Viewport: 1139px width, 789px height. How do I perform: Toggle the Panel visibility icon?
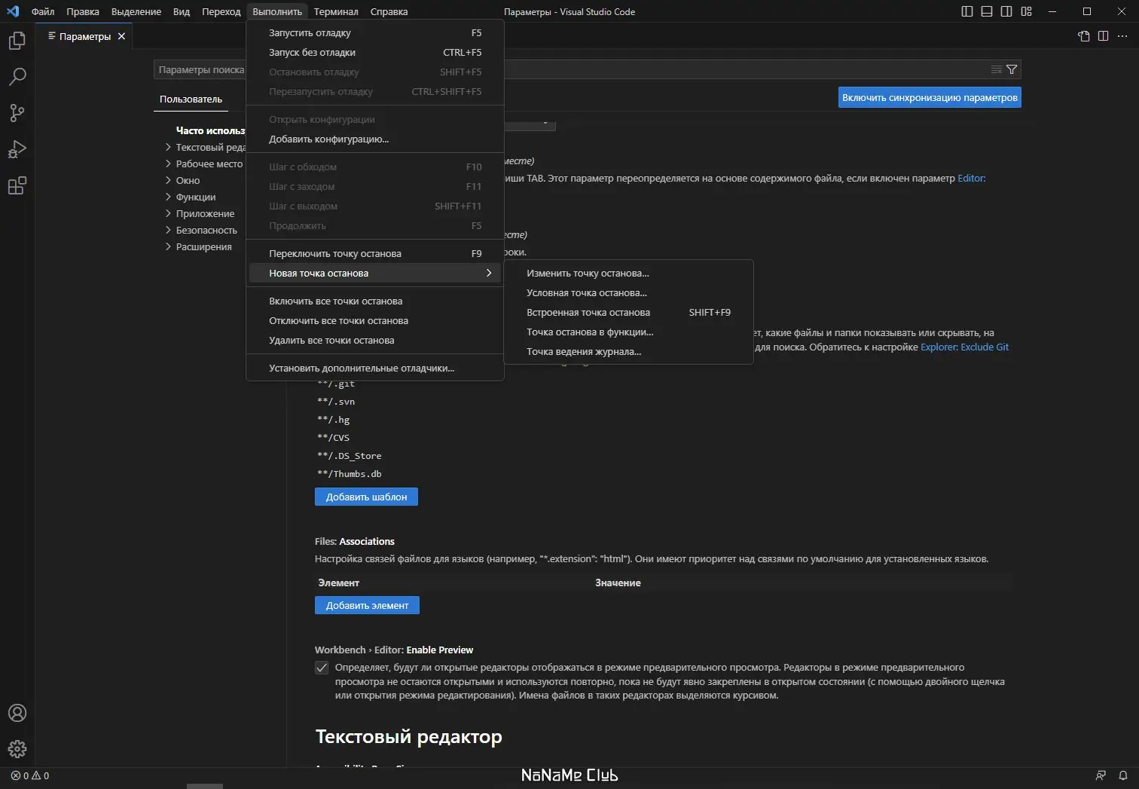click(985, 11)
